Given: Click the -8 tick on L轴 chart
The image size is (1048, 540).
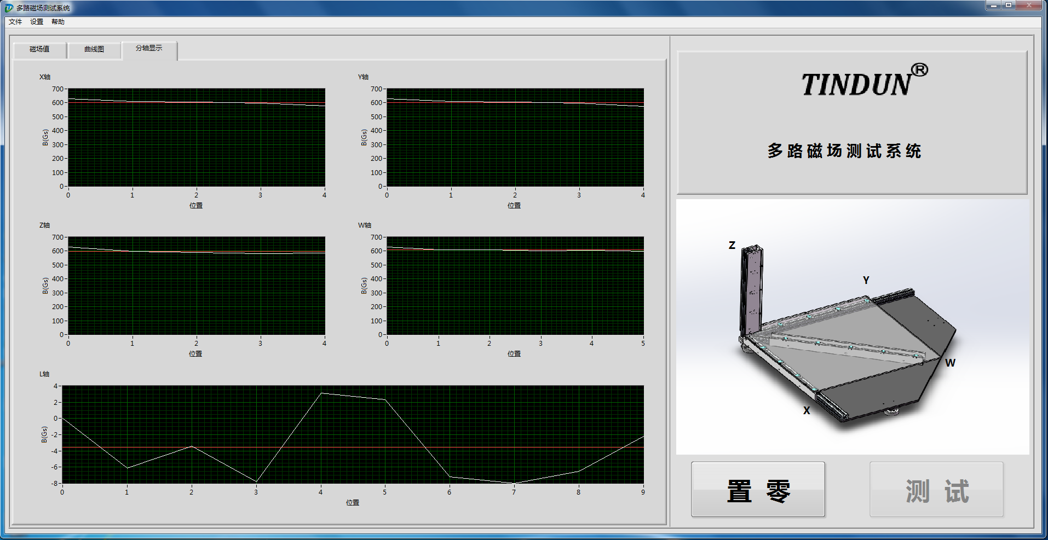Looking at the screenshot, I should pyautogui.click(x=55, y=483).
